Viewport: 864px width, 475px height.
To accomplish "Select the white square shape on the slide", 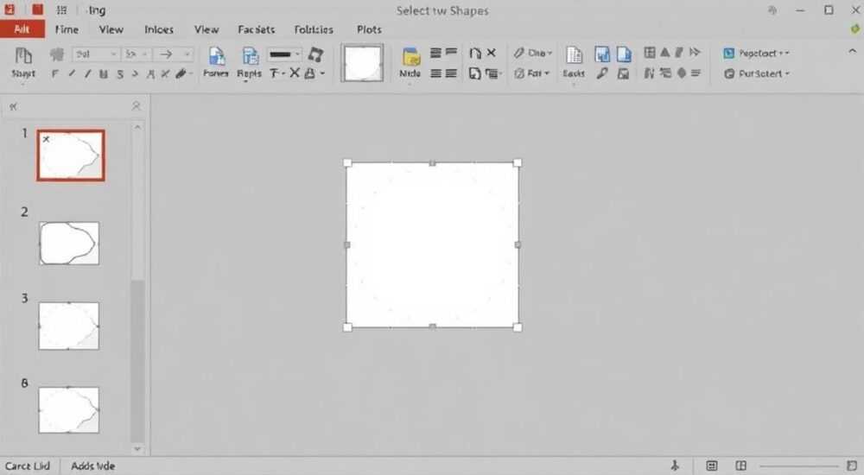I will pos(432,244).
